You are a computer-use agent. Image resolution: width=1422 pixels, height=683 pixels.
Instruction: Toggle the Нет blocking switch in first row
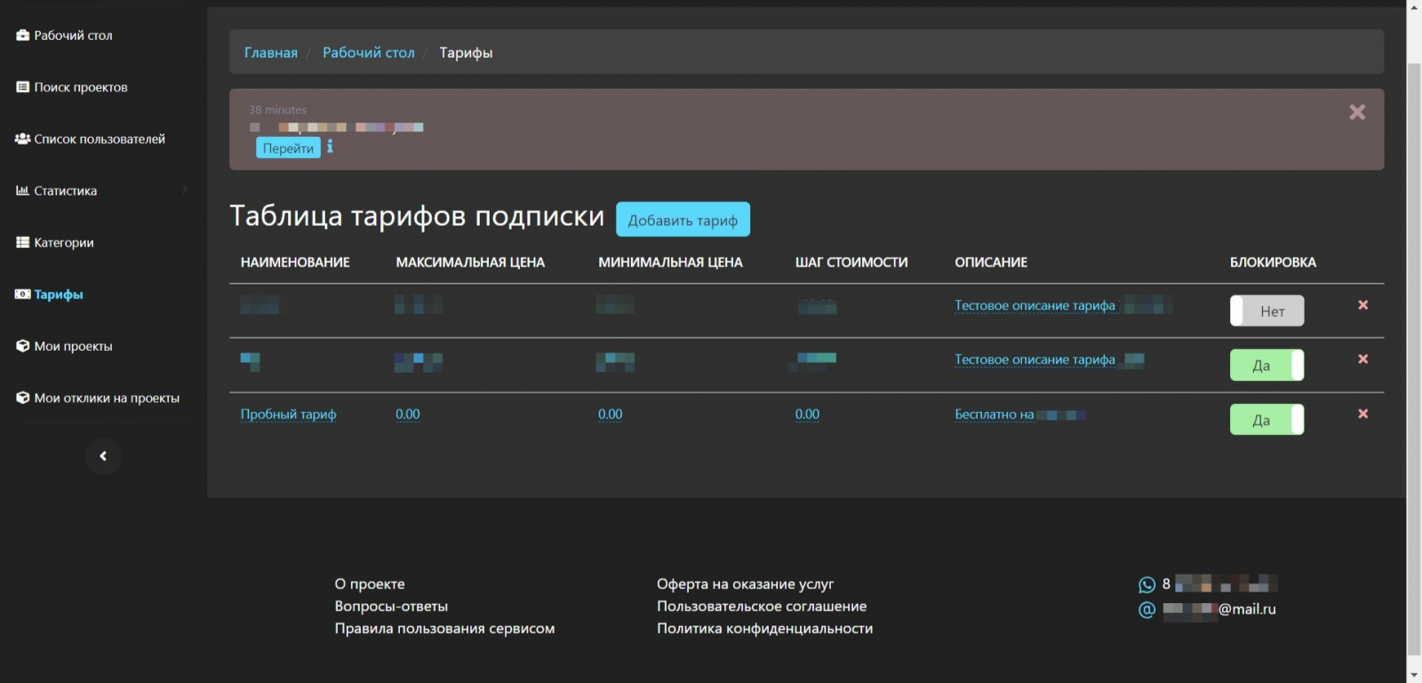pos(1266,311)
